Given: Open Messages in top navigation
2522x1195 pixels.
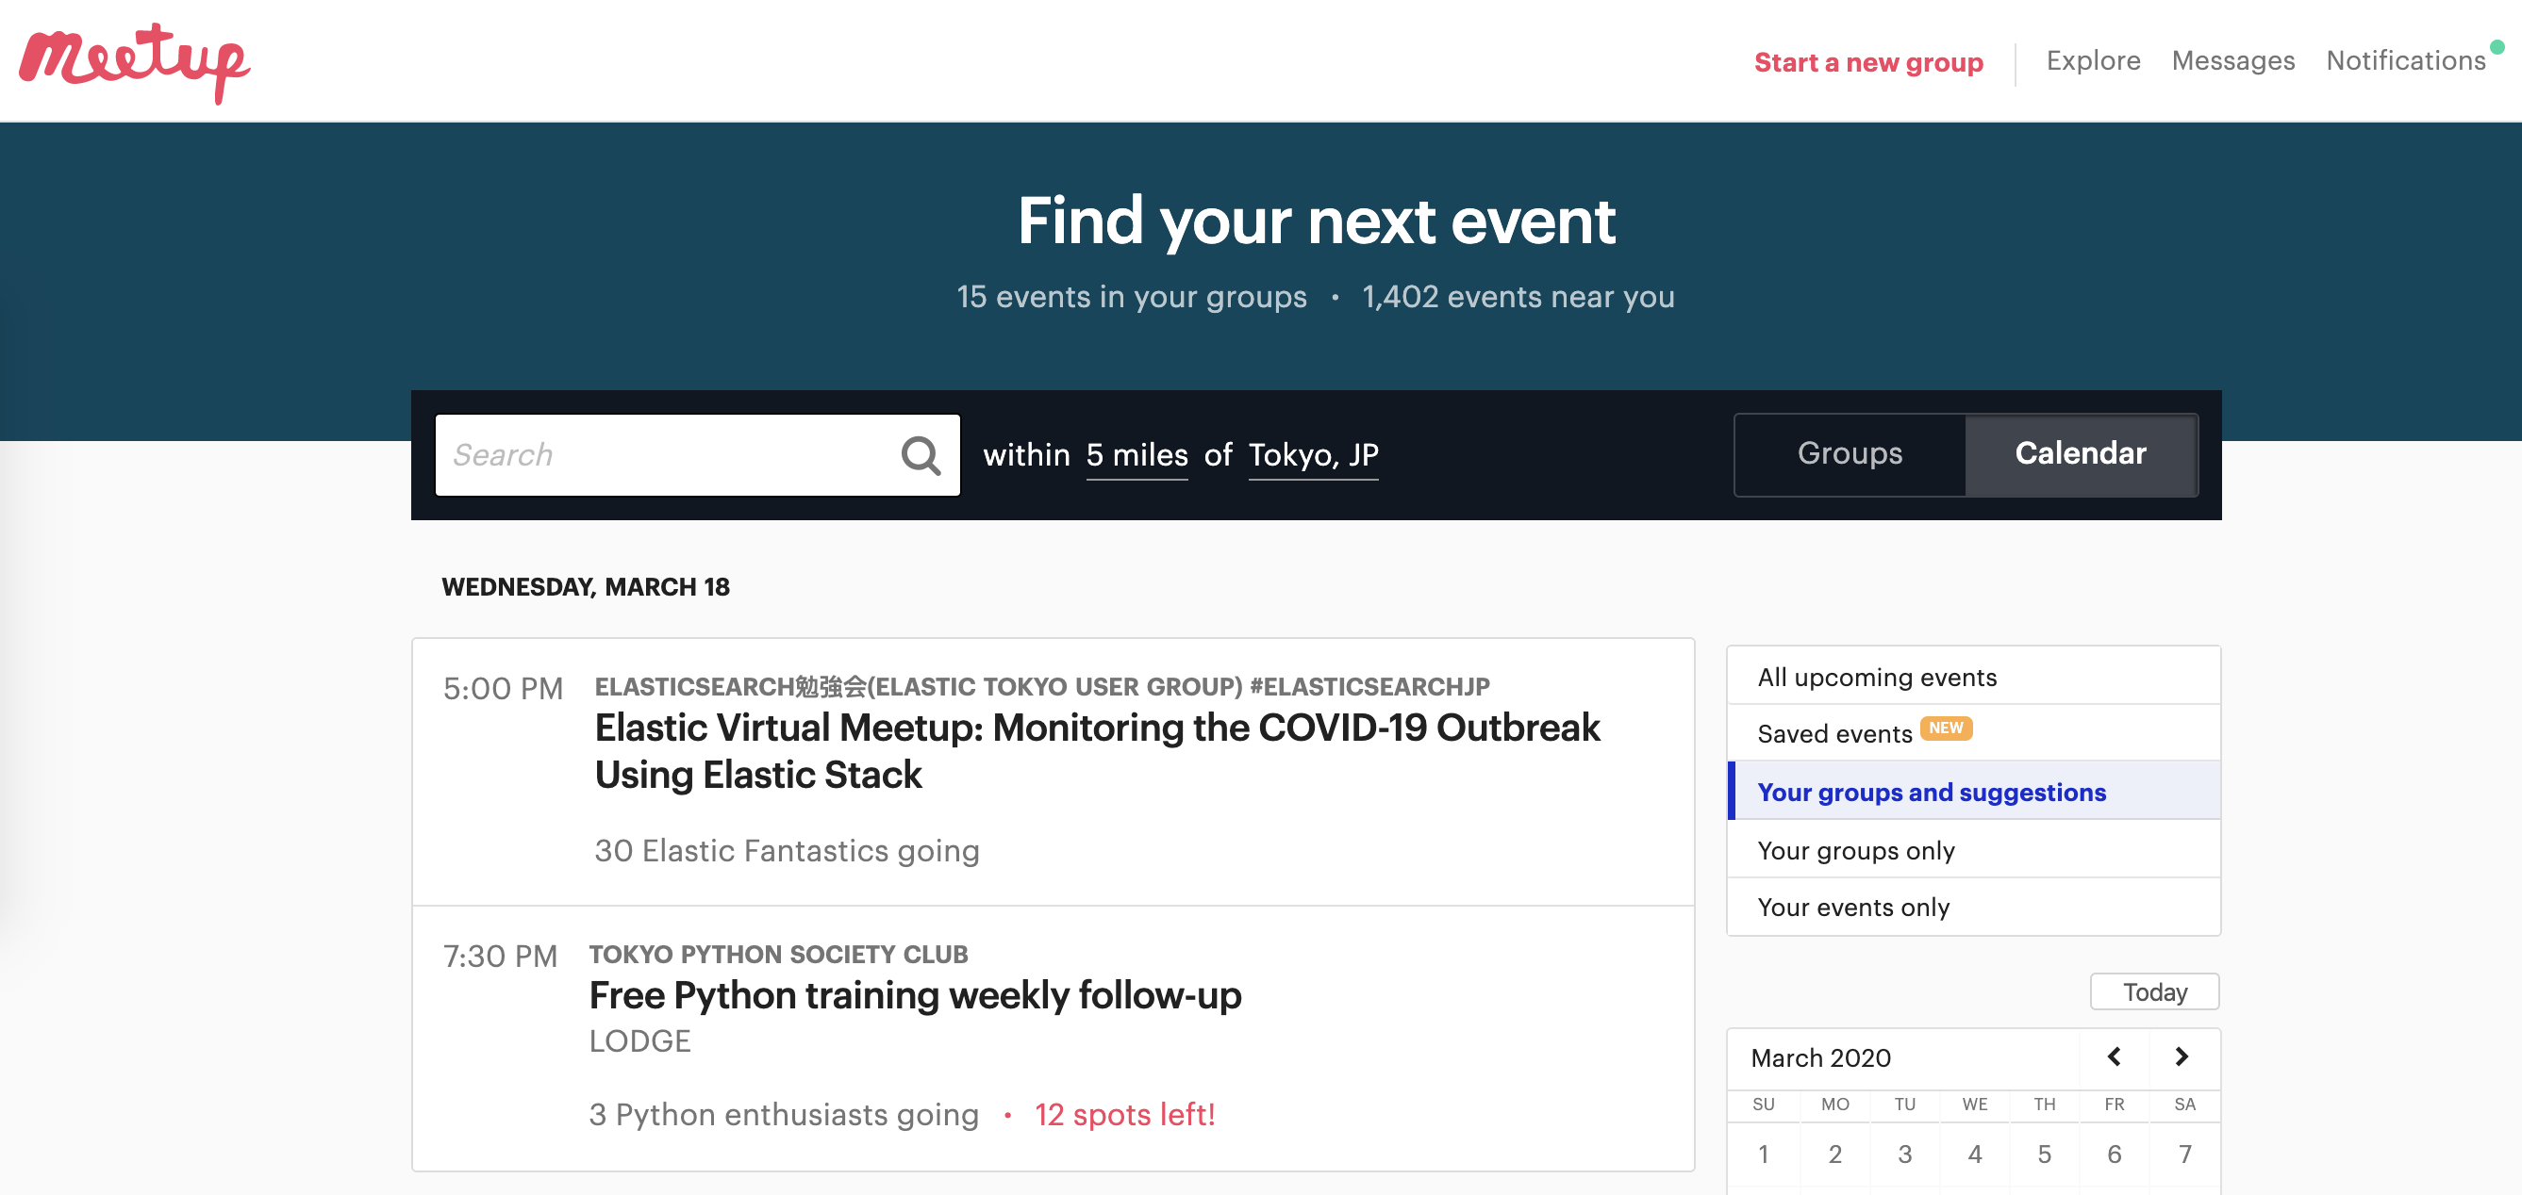Looking at the screenshot, I should pyautogui.click(x=2232, y=60).
